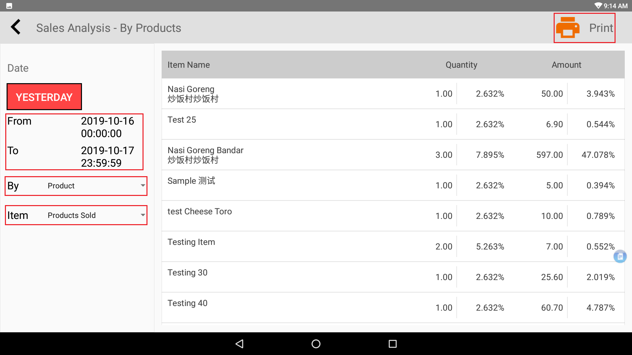Tap the Item Name column header
The width and height of the screenshot is (632, 355).
[189, 65]
